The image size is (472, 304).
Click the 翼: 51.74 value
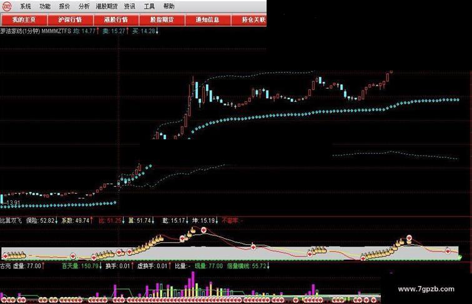coord(141,220)
